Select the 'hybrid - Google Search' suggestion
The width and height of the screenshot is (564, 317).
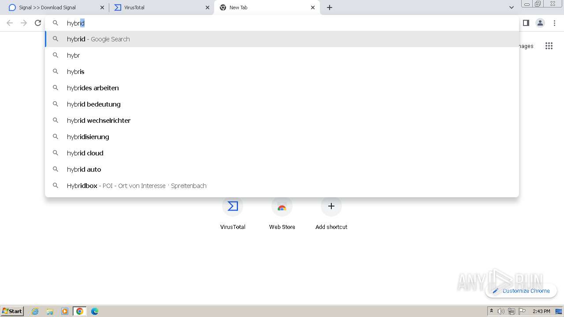282,39
